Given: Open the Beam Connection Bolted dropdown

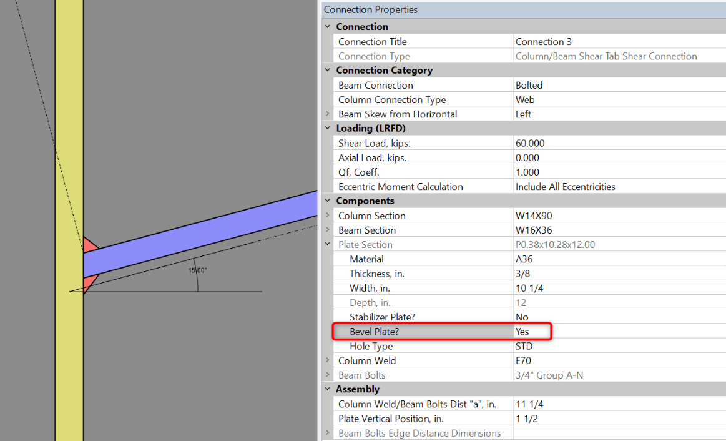Looking at the screenshot, I should click(618, 86).
